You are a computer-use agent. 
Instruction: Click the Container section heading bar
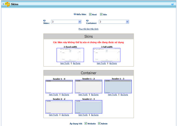click(88, 73)
